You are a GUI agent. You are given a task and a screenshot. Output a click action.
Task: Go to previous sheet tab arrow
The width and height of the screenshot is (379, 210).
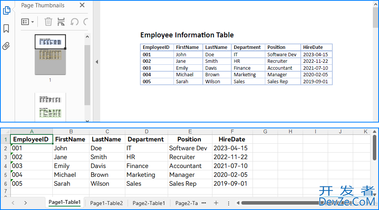pyautogui.click(x=13, y=203)
